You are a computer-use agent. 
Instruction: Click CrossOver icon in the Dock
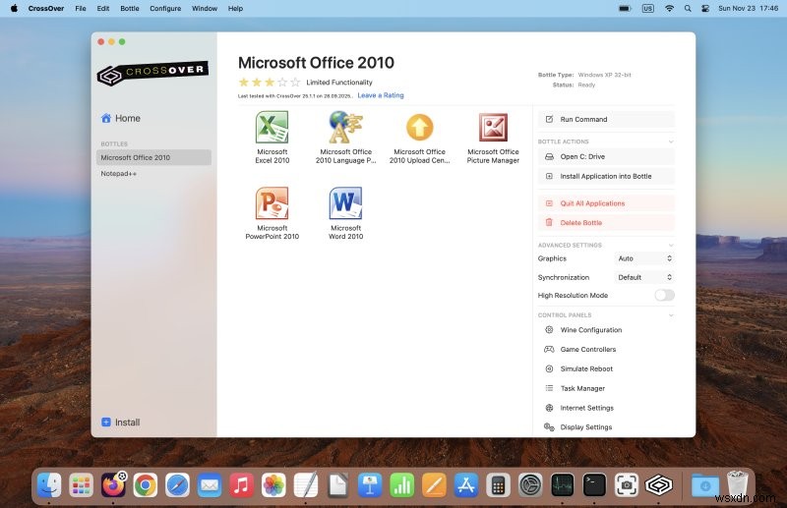coord(658,485)
